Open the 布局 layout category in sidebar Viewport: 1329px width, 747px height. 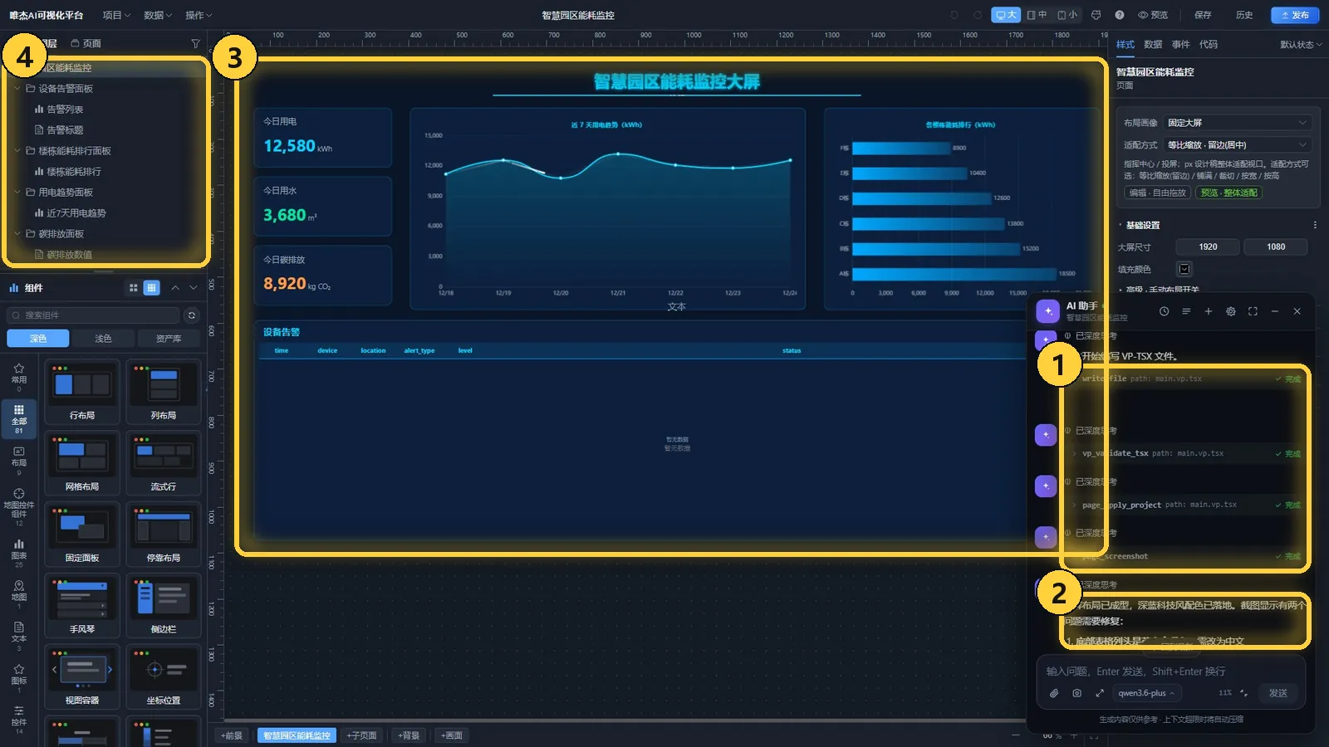(x=19, y=461)
